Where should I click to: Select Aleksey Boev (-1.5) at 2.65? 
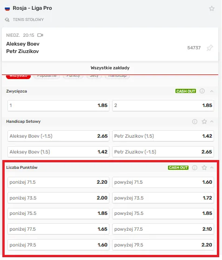[58, 136]
